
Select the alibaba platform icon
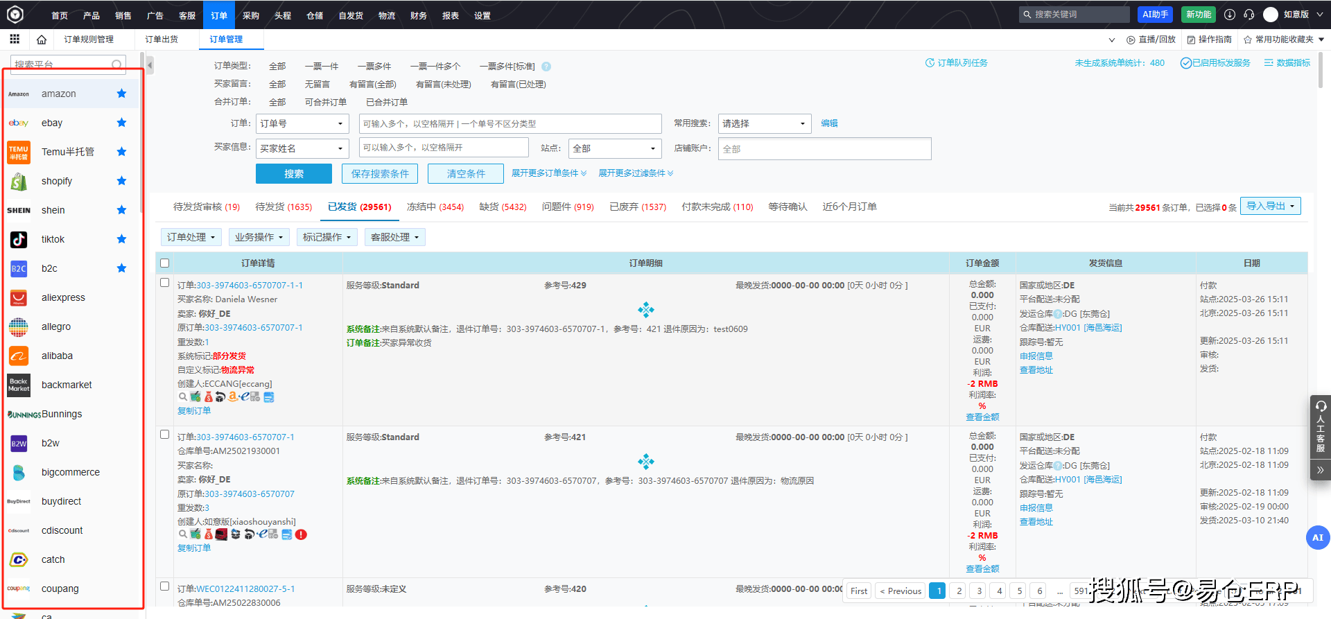19,356
